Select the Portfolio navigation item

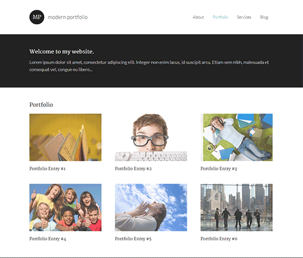click(221, 17)
